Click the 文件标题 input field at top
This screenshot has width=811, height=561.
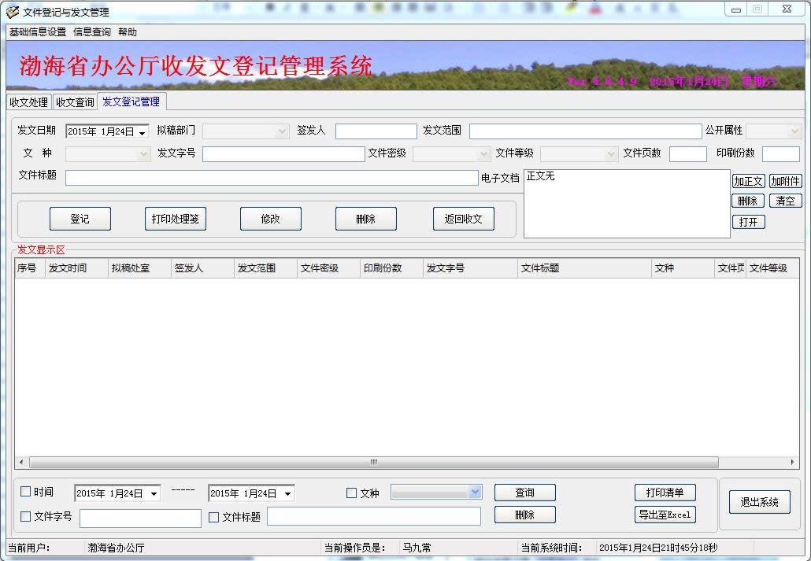click(x=272, y=178)
